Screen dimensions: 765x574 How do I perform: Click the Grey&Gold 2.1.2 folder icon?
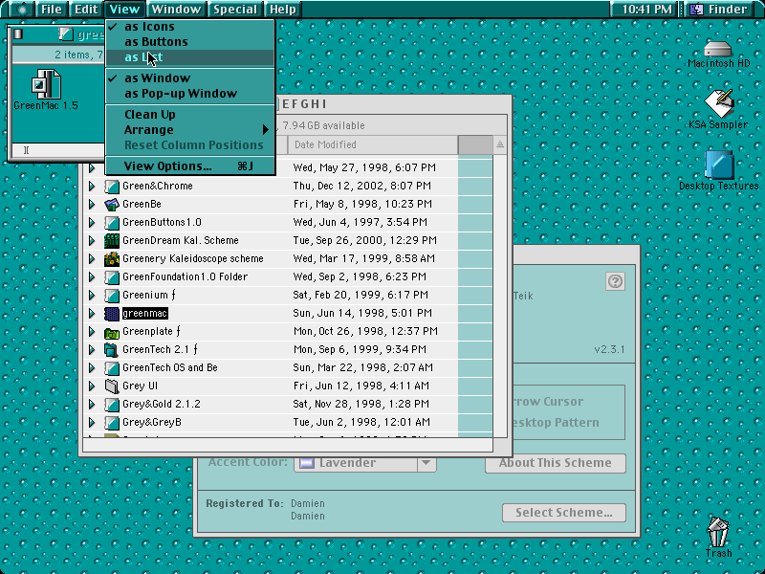click(x=112, y=405)
